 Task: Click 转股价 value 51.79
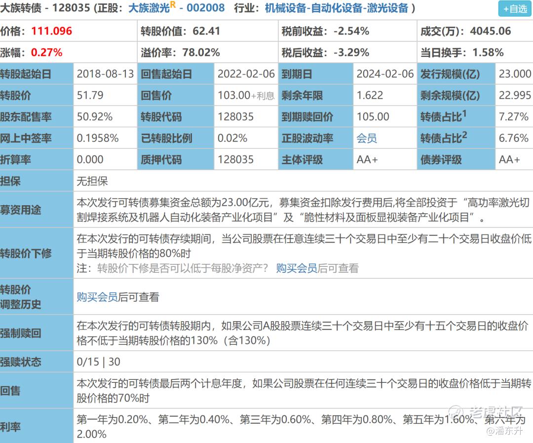[90, 95]
